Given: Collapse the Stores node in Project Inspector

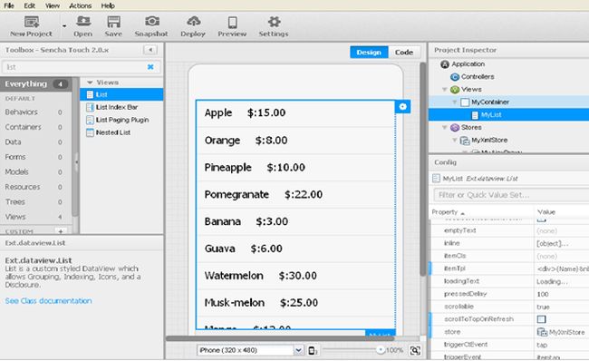Looking at the screenshot, I should click(x=445, y=128).
